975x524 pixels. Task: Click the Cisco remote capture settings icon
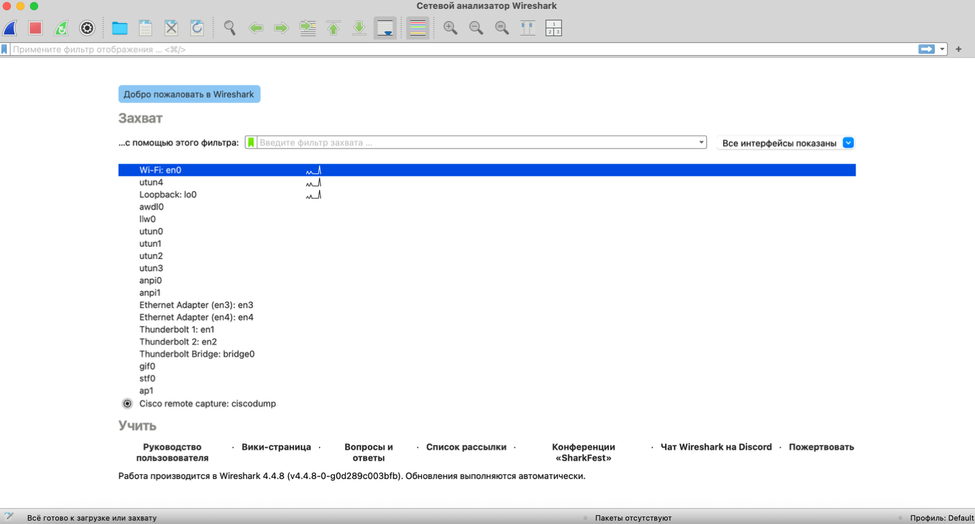click(127, 403)
